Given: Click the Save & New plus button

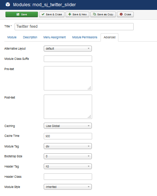Looking at the screenshot, I should tap(77, 14).
